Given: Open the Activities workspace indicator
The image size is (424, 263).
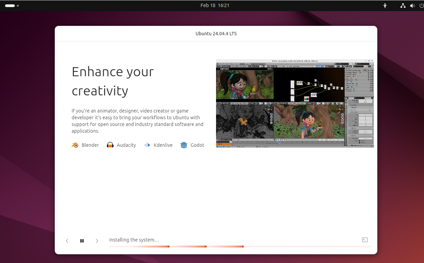Looking at the screenshot, I should (12, 6).
